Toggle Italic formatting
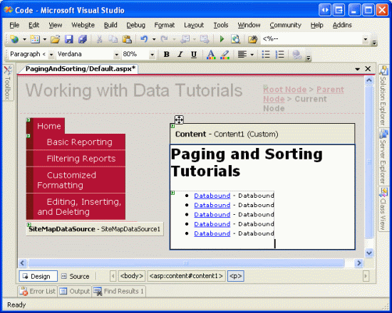Image resolution: width=392 pixels, height=313 pixels. point(180,54)
